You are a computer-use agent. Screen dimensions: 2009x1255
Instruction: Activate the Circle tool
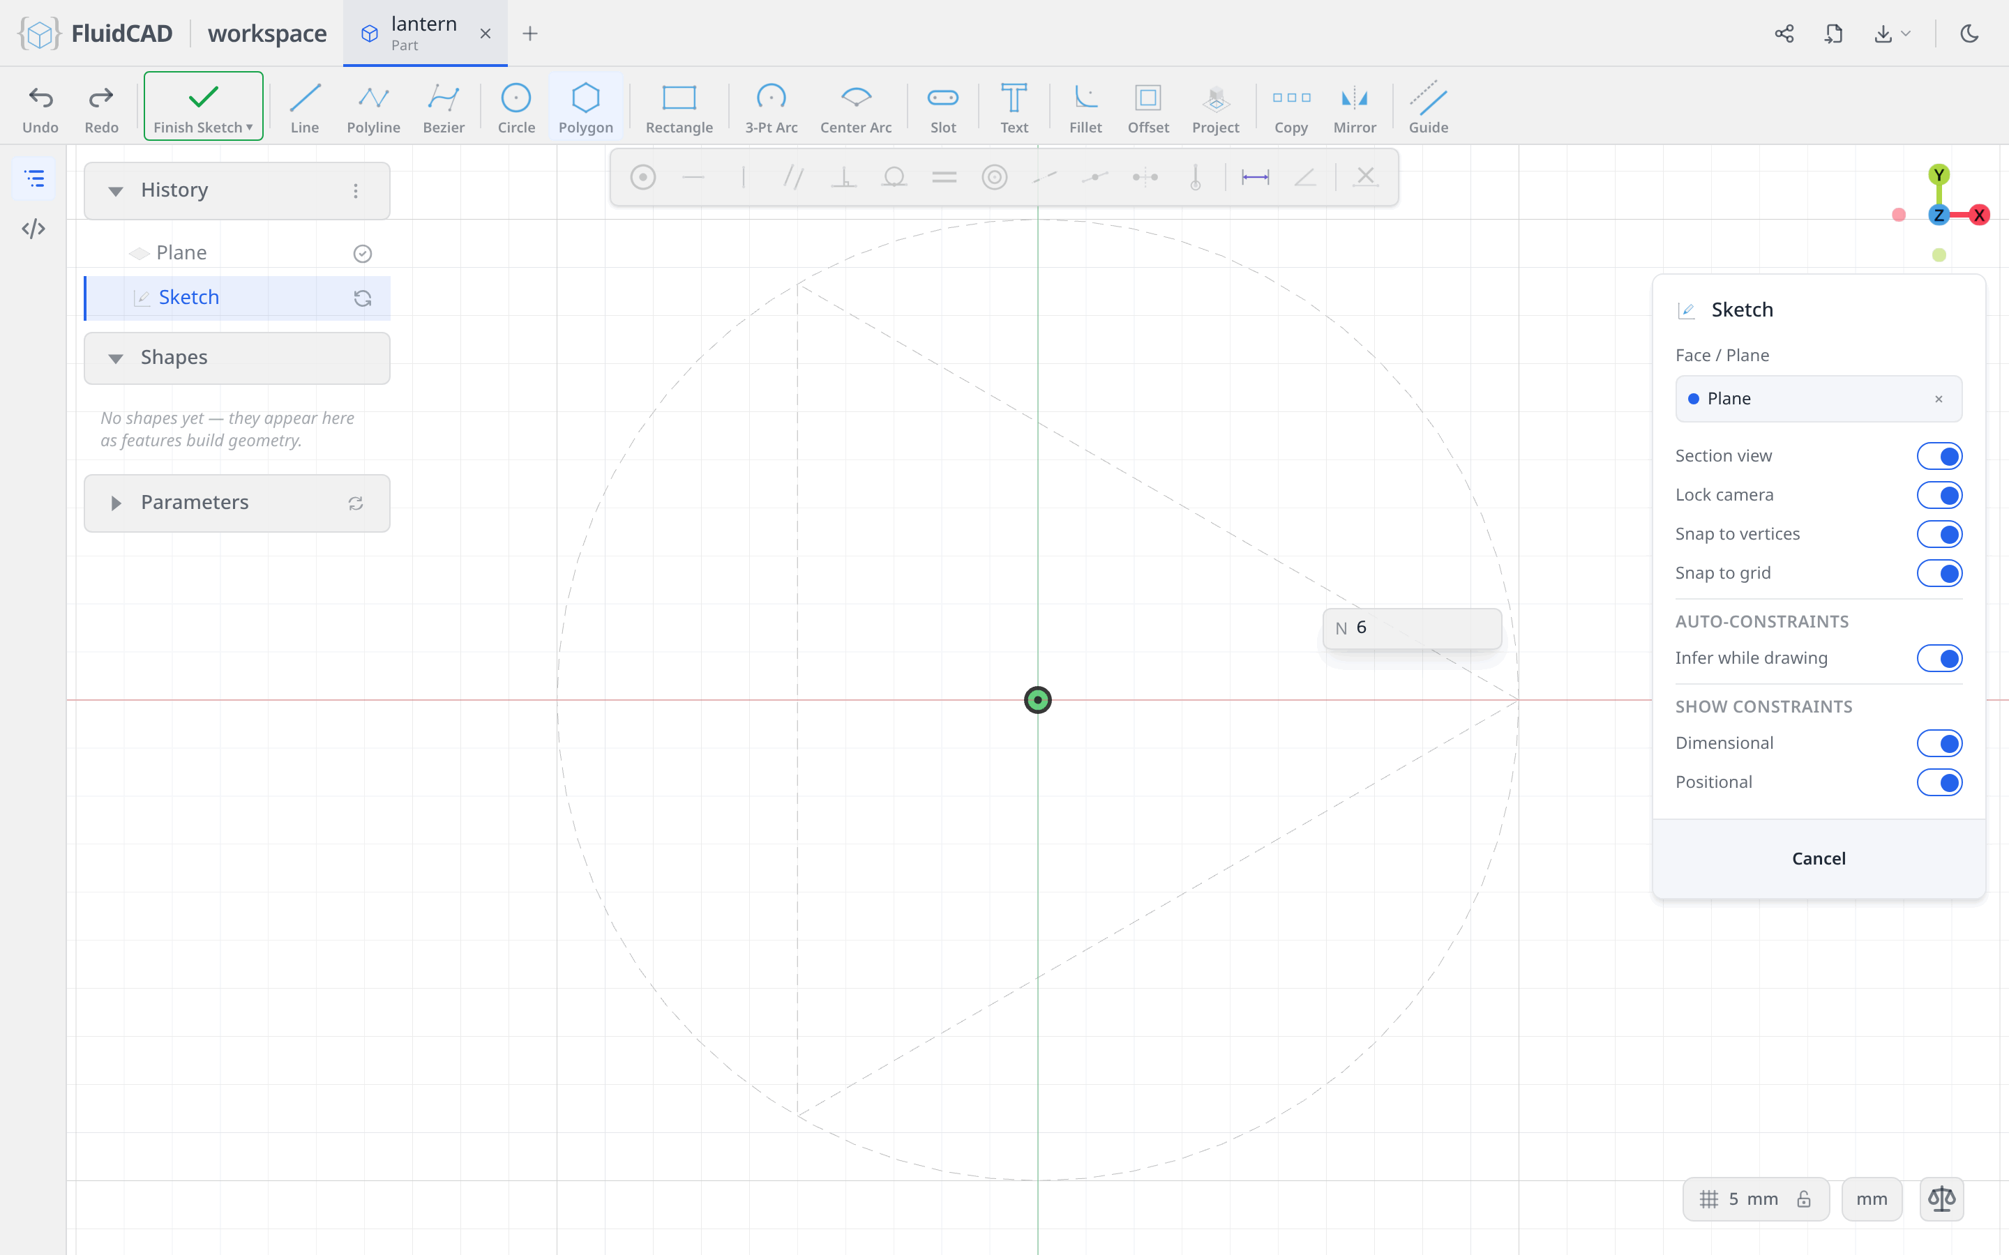point(516,108)
